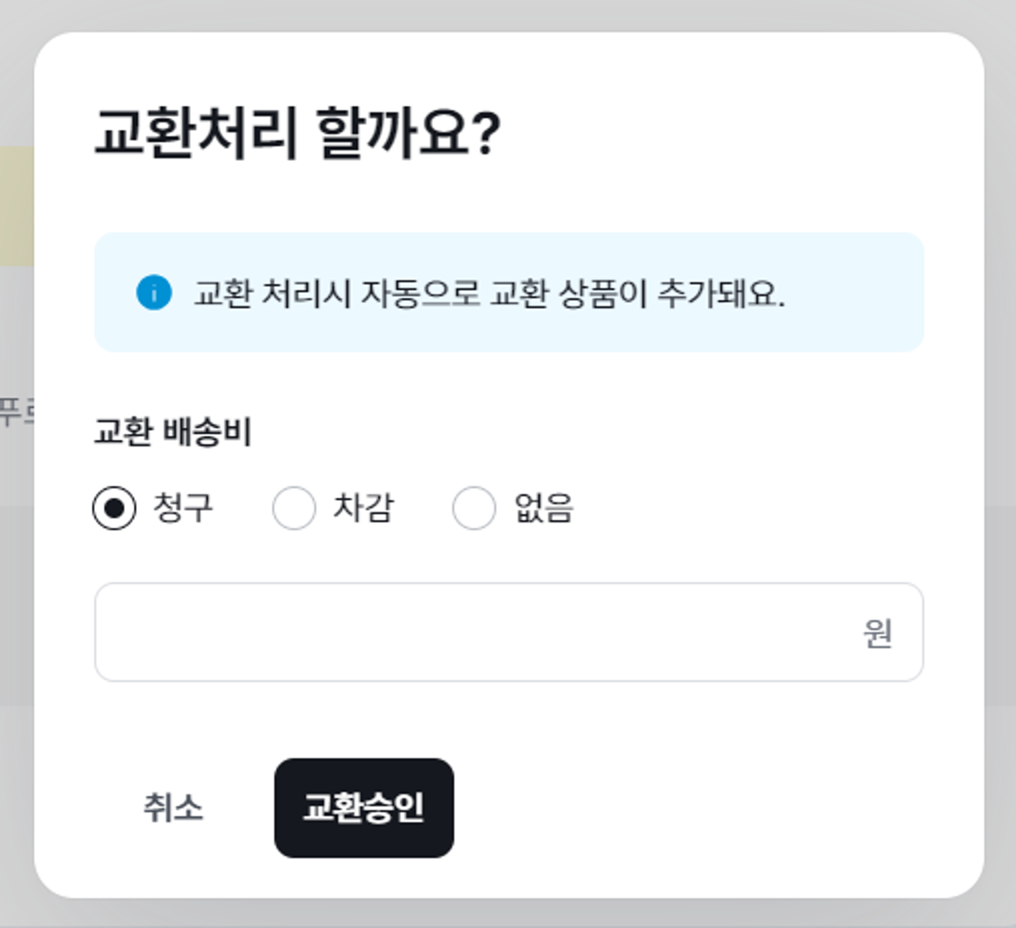Click the dimmed gray backdrop outside the dialog
The width and height of the screenshot is (1016, 928).
pyautogui.click(x=1001, y=457)
